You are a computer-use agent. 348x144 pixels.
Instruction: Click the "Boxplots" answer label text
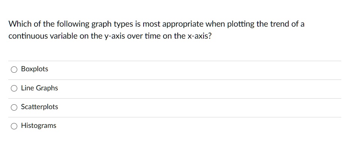[34, 69]
